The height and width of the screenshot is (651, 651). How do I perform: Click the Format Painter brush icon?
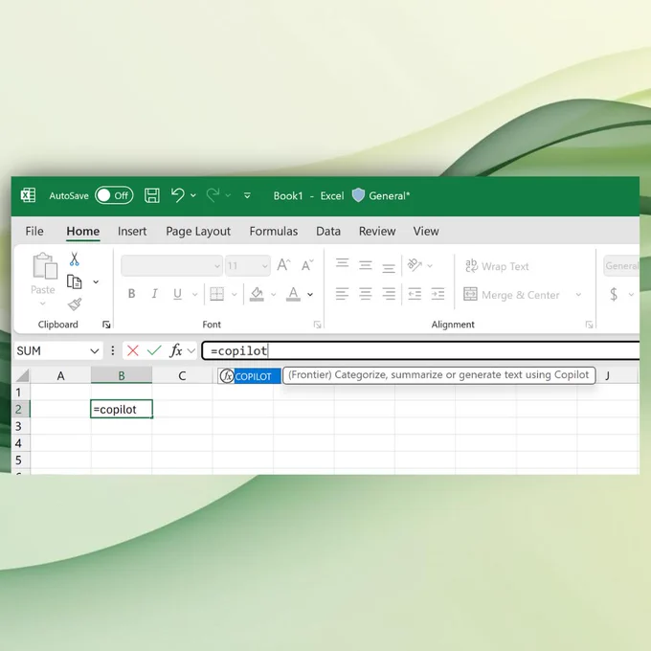click(75, 304)
